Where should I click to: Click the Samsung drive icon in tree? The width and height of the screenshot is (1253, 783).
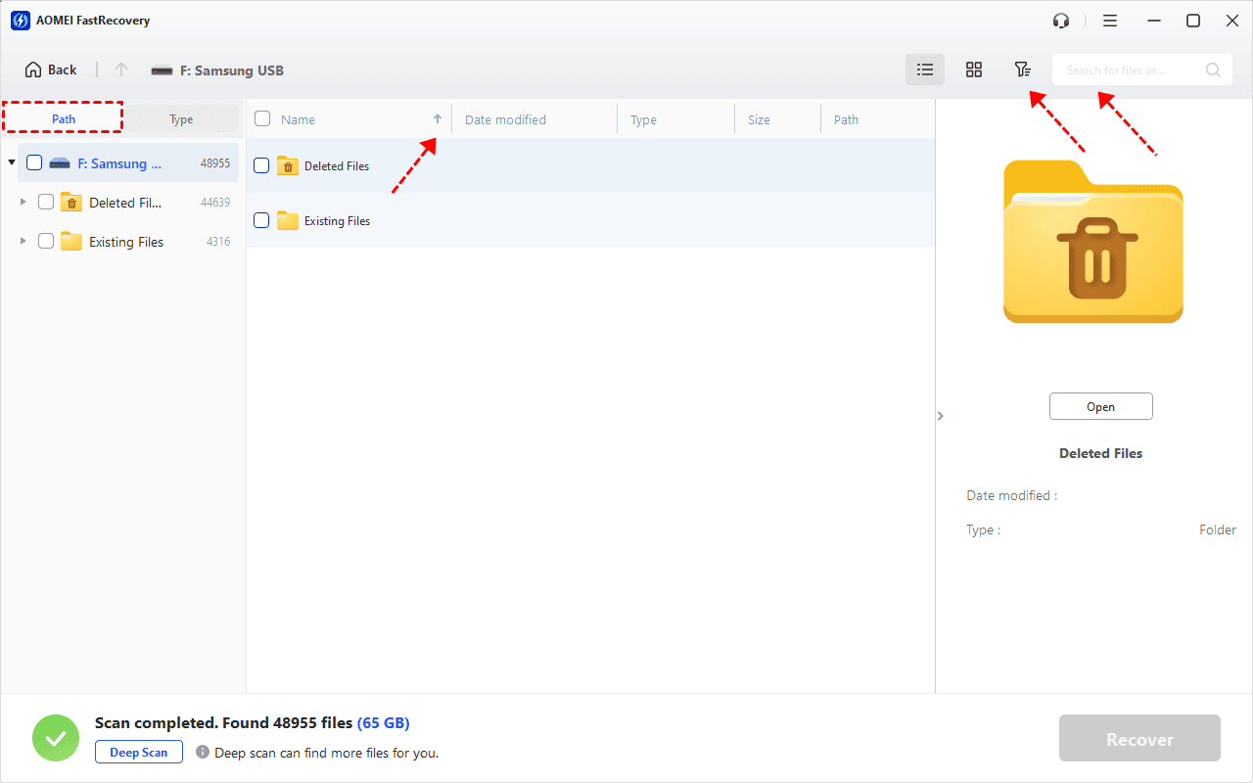click(x=60, y=163)
